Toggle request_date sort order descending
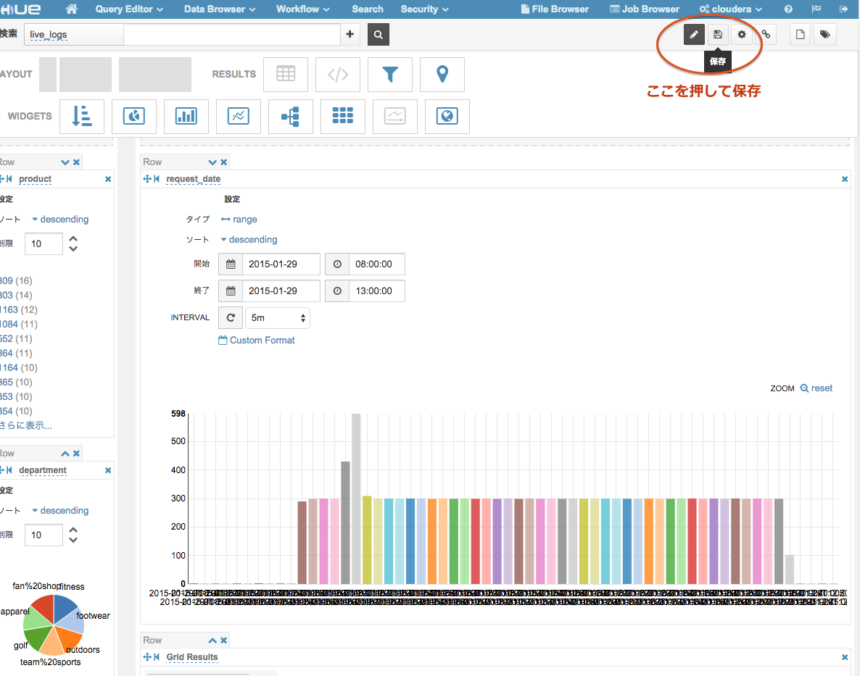This screenshot has width=860, height=676. coord(249,239)
